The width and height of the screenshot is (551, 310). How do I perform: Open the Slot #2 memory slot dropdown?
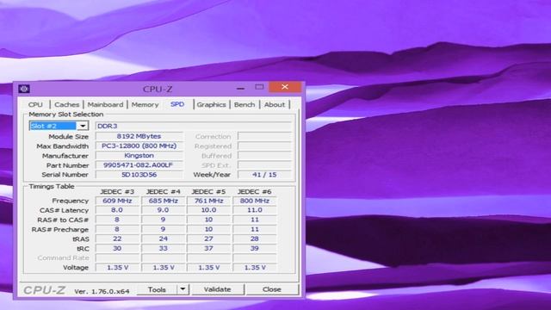coord(83,126)
